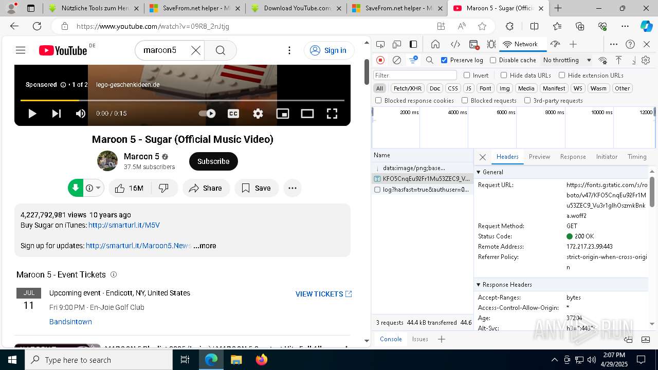Clear the maroon5 search text
Viewport: 658px width, 370px height.
pyautogui.click(x=196, y=50)
